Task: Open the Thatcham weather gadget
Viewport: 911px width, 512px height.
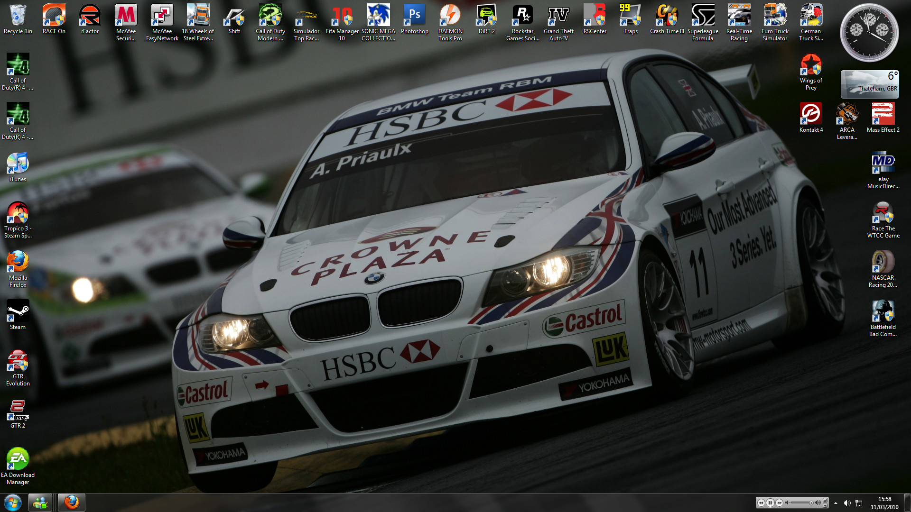Action: [869, 84]
